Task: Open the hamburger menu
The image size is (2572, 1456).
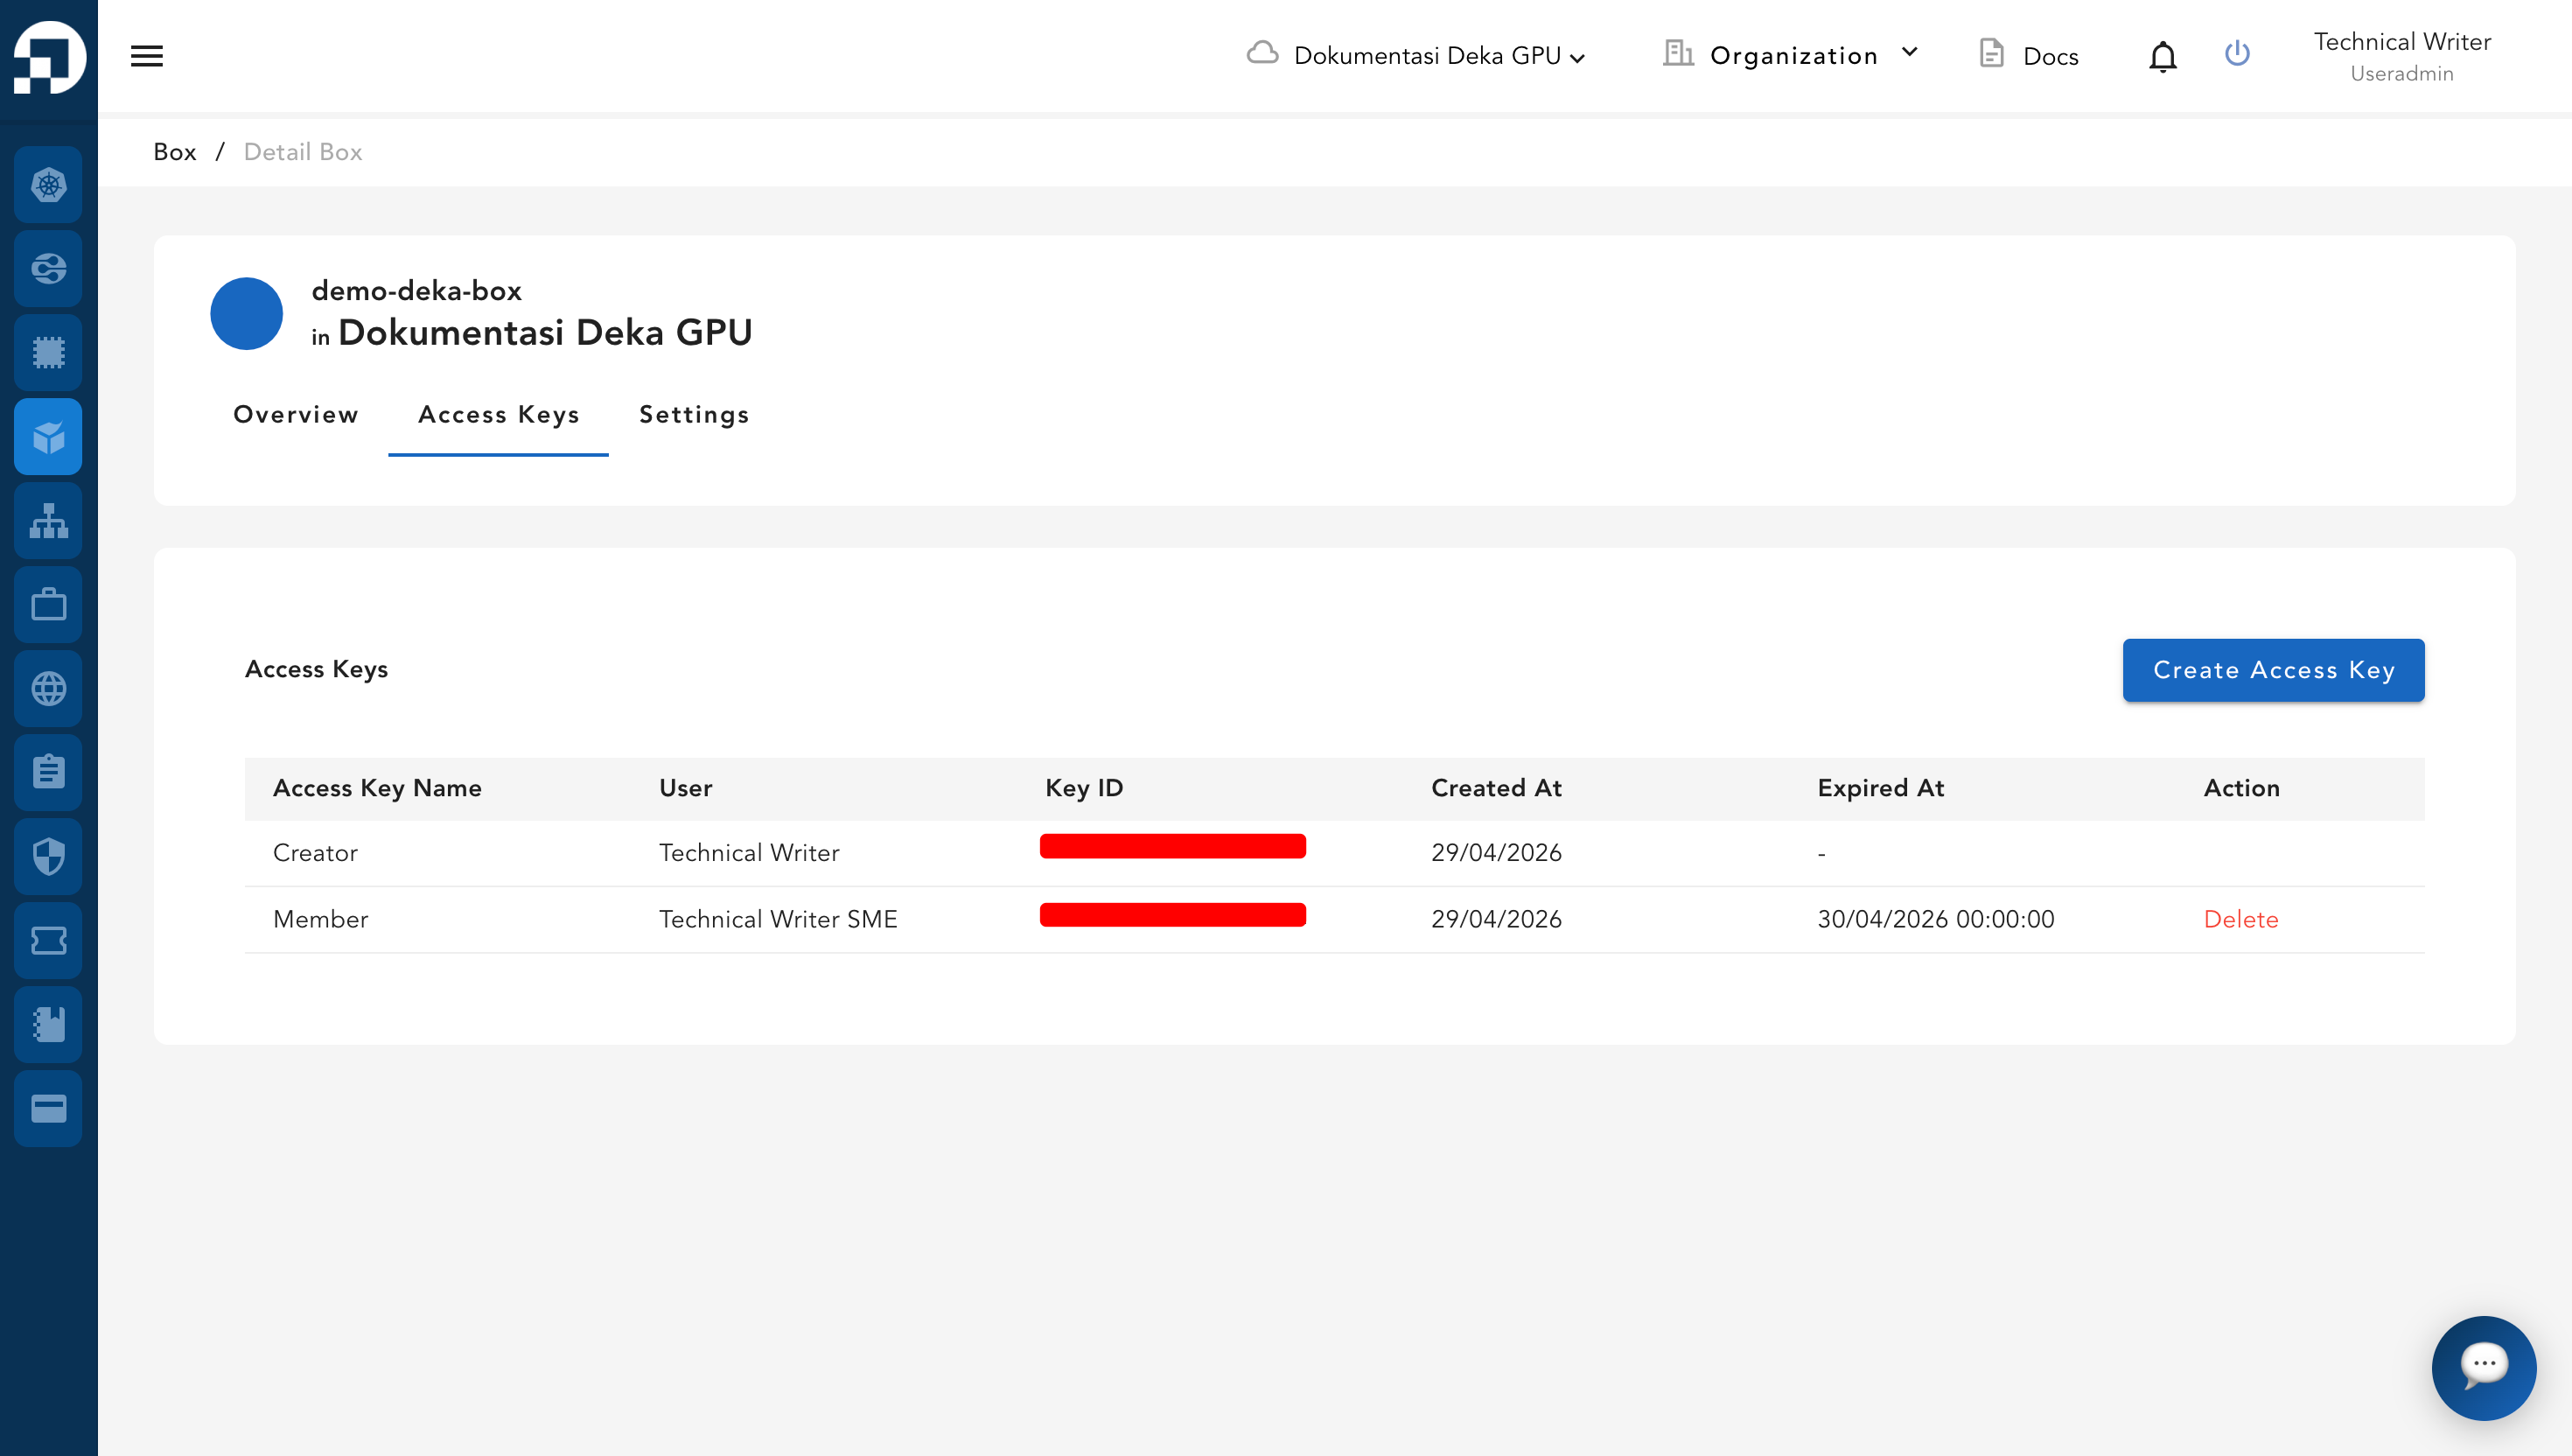Action: [147, 56]
